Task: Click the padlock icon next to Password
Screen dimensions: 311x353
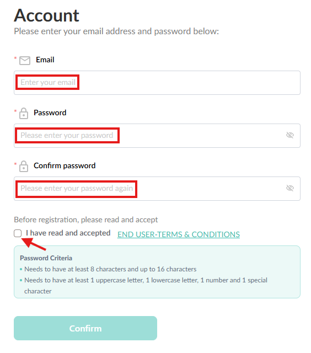Action: tap(24, 113)
